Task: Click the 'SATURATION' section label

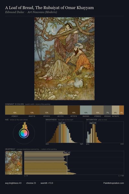Action: (x=92, y=120)
